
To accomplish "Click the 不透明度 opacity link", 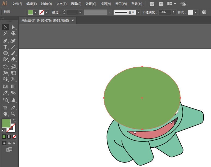I will (149, 12).
